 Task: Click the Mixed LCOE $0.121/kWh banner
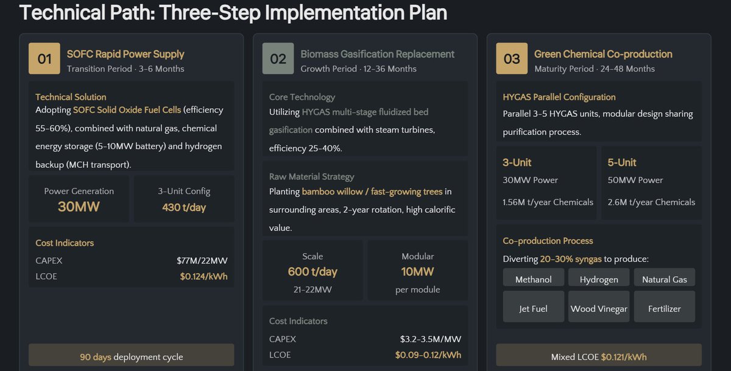click(x=599, y=355)
